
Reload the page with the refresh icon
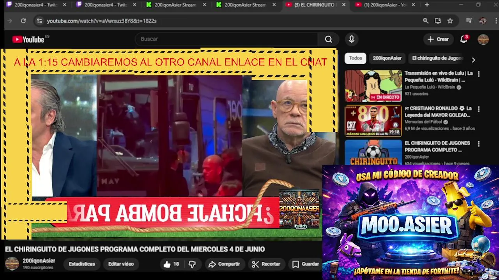pos(23,21)
